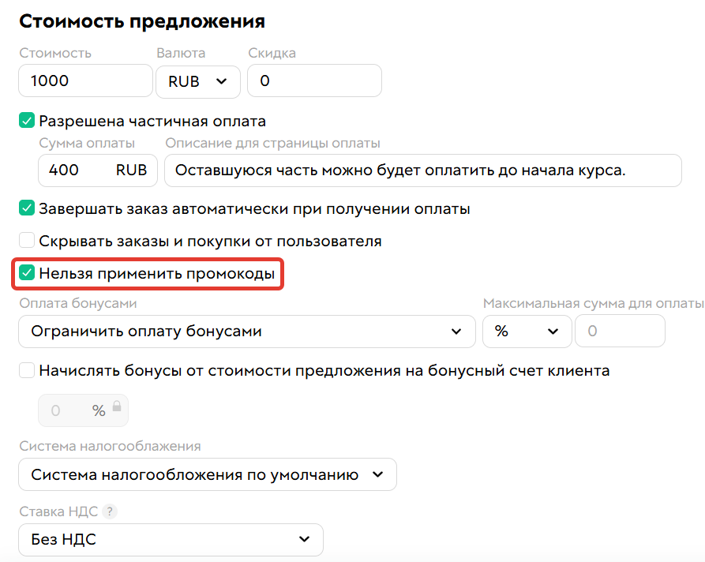Uncheck Нельзя применить промокоды checkbox

27,273
